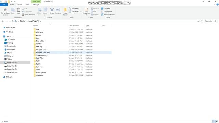
Task: Open the New item dropdown
Action: (74, 9)
